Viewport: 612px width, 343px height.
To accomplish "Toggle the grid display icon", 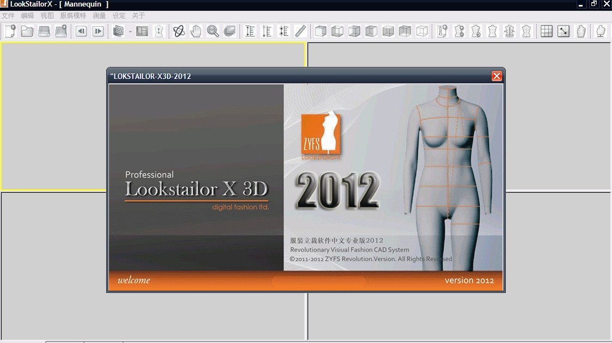I will 547,31.
